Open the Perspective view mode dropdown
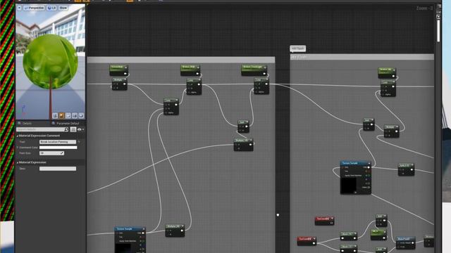Screen dimensions: 451x253 click(x=34, y=8)
